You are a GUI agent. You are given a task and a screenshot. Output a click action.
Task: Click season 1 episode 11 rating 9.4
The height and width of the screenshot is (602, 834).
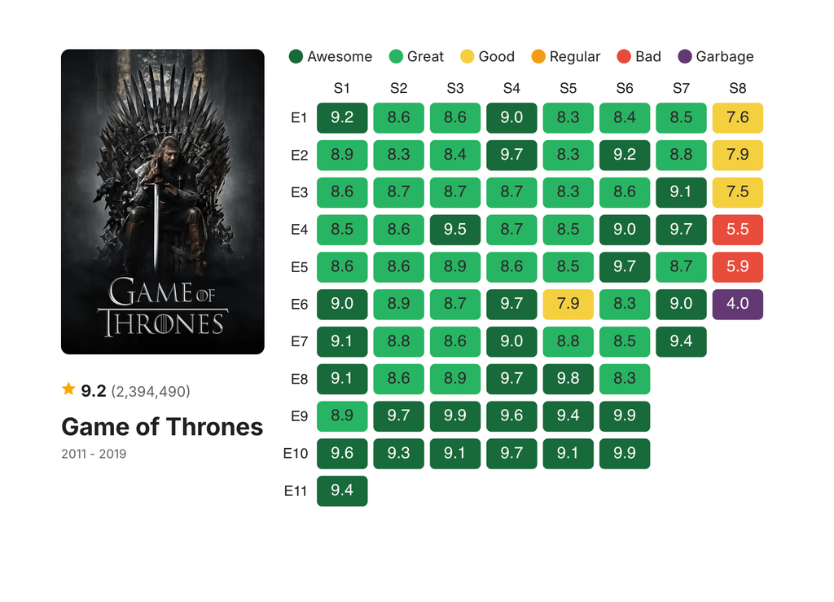[342, 490]
